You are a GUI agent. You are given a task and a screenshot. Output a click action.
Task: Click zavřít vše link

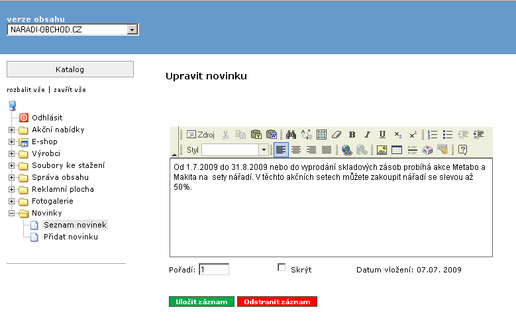(70, 89)
